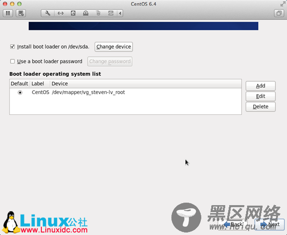
Task: Click the USB mouse device icon
Action: pyautogui.click(x=98, y=13)
